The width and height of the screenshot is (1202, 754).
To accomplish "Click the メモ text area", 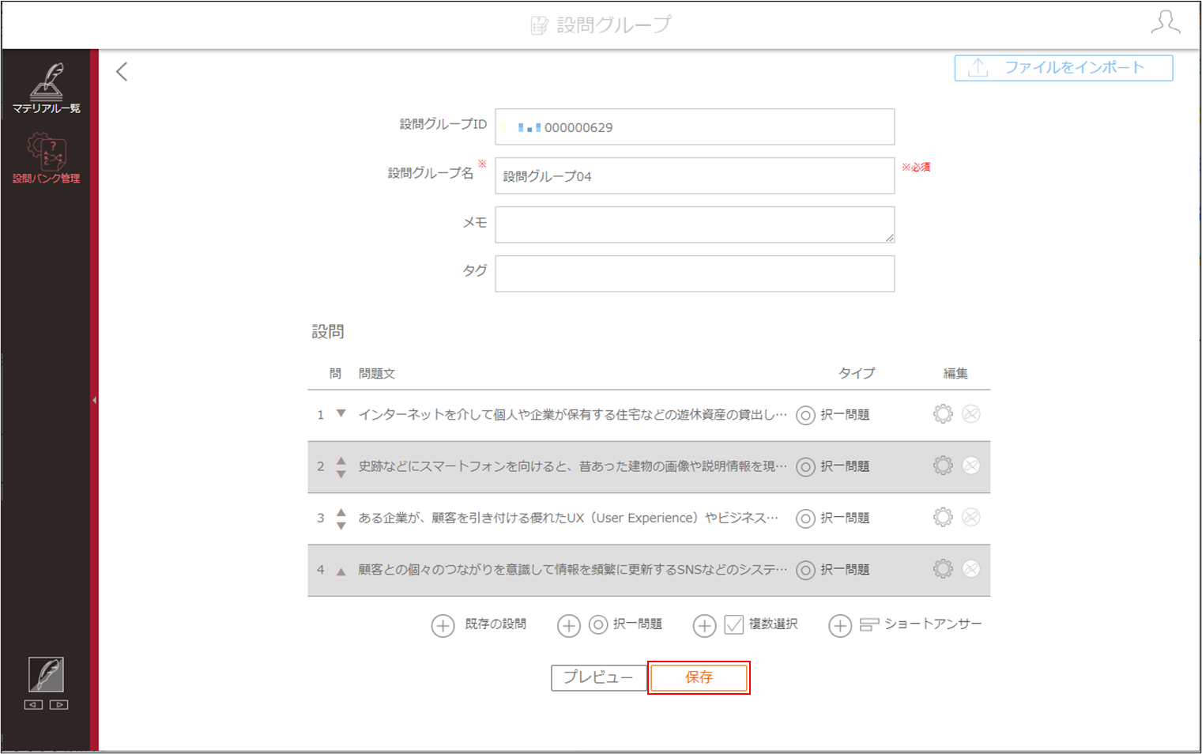I will pos(695,224).
